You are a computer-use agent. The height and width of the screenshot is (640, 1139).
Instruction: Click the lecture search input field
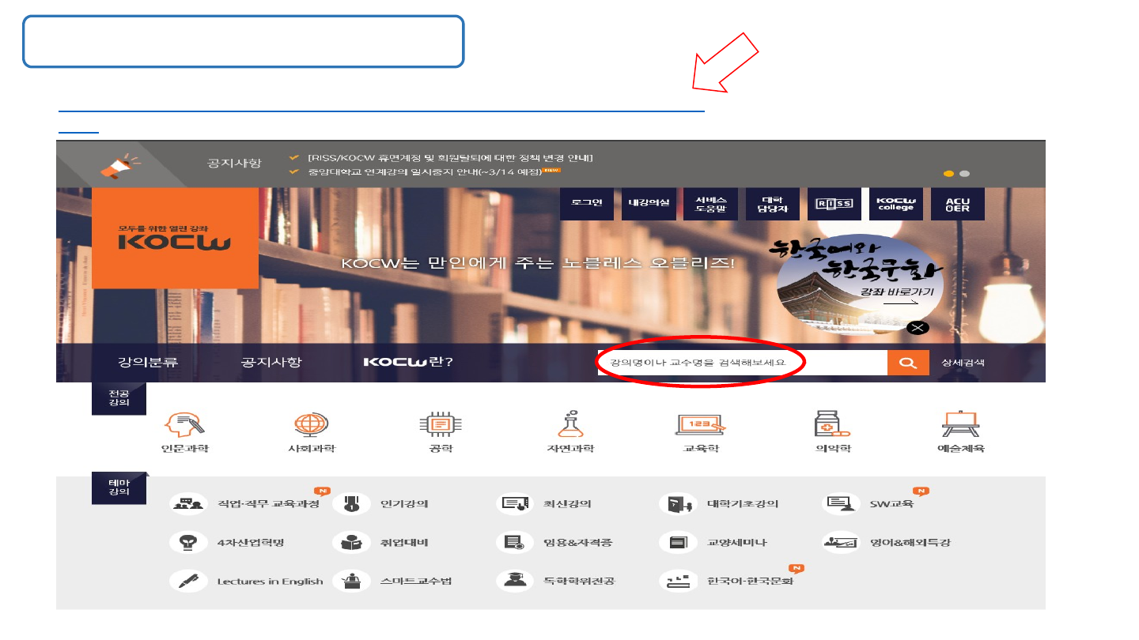click(x=742, y=363)
